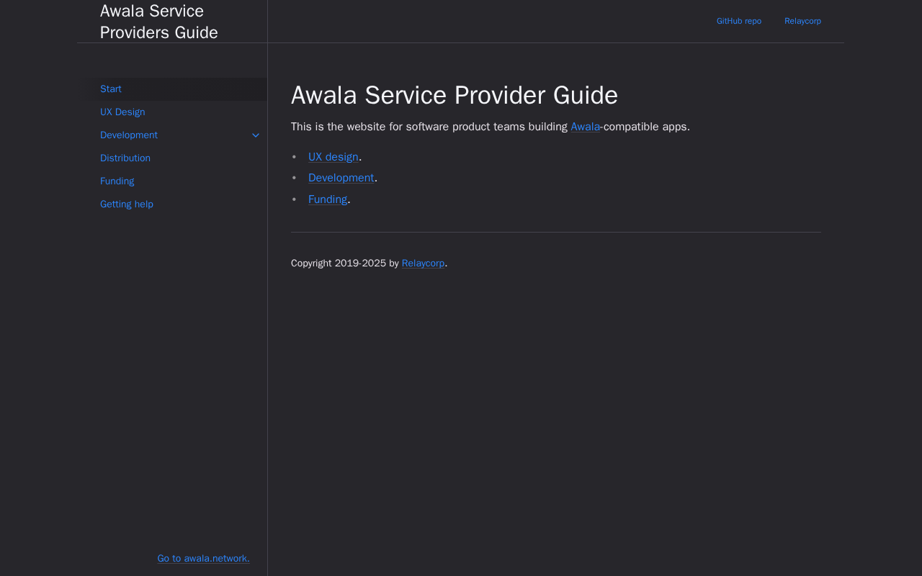Open UX Design from the sidebar

122,112
